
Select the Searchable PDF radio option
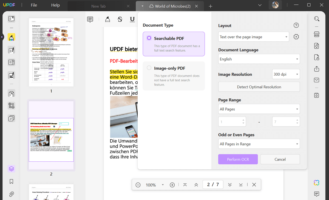click(149, 38)
